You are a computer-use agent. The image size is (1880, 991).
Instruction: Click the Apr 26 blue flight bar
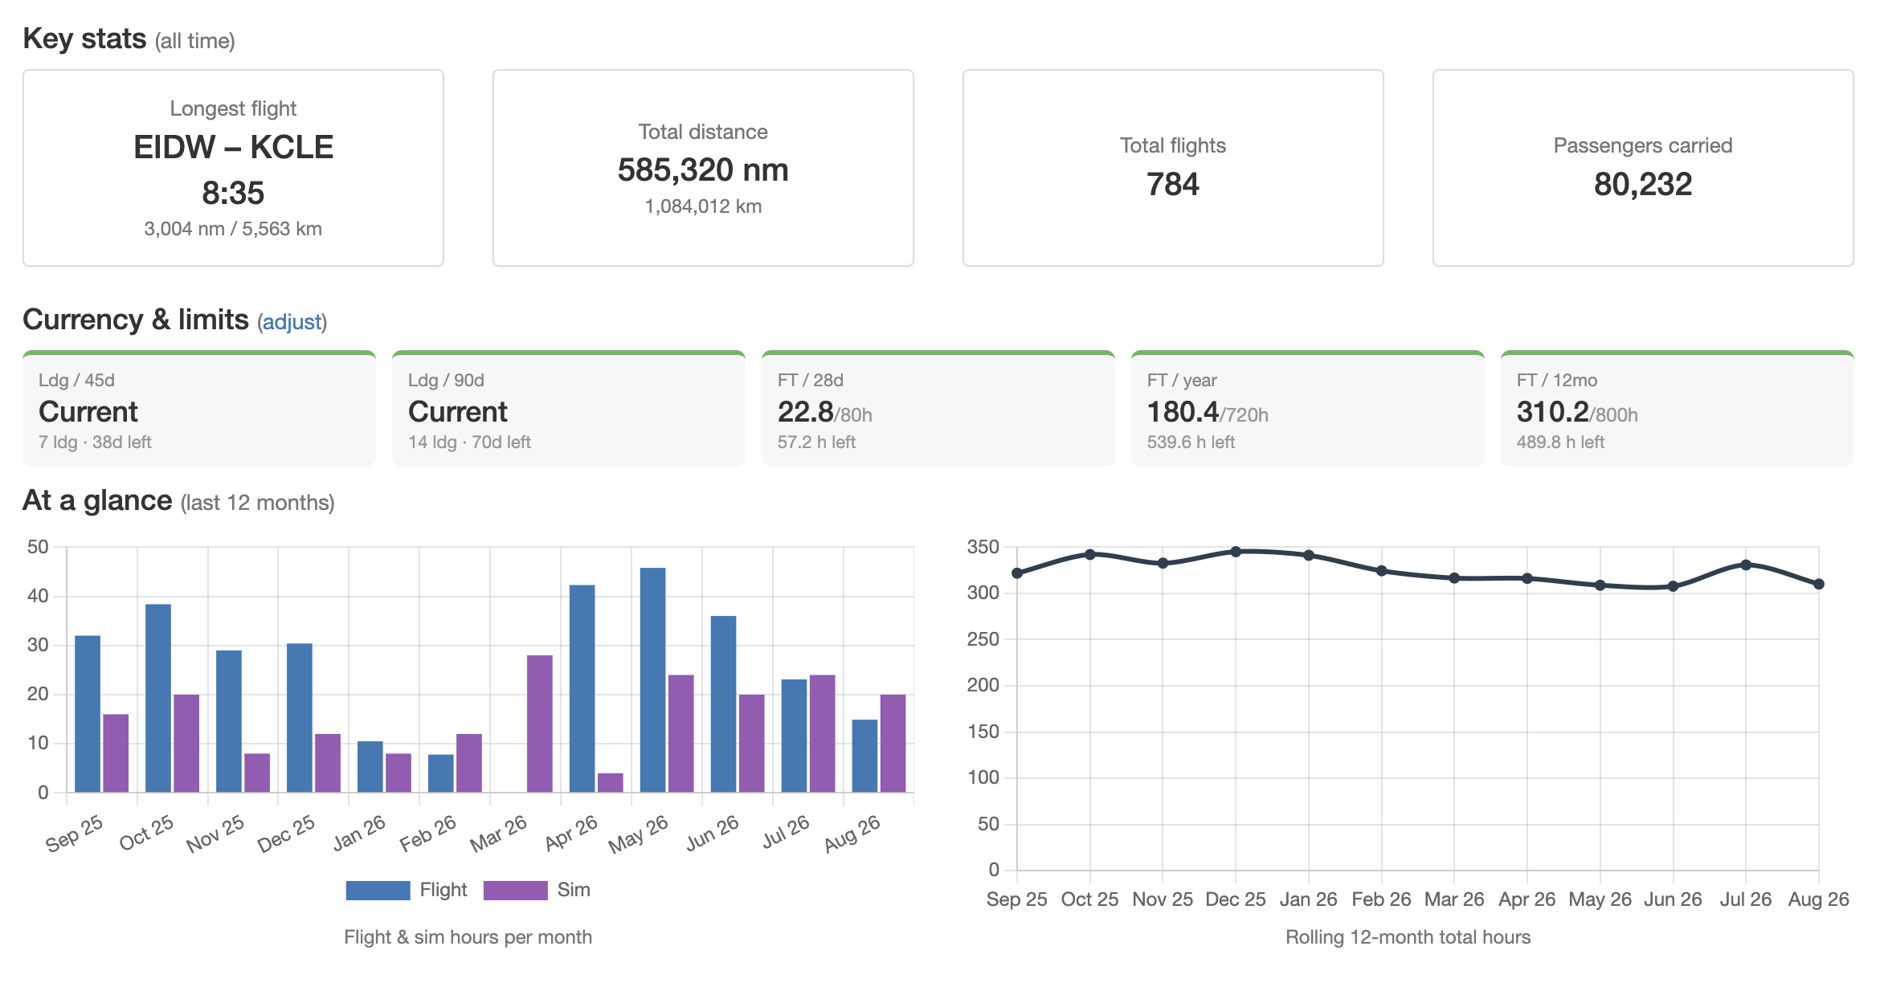tap(582, 689)
